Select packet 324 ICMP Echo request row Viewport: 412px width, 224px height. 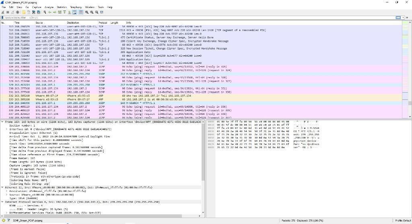click(201, 67)
